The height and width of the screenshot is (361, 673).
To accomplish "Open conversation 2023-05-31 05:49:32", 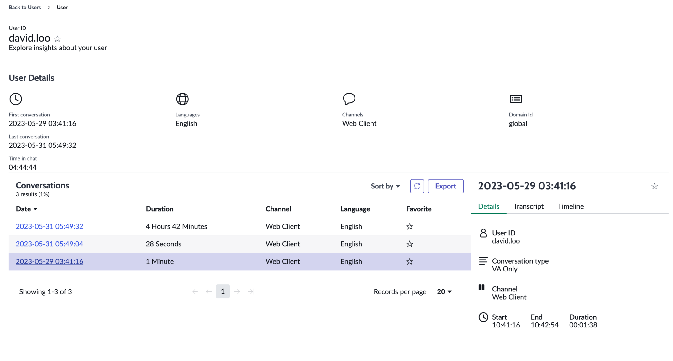I will (x=50, y=226).
